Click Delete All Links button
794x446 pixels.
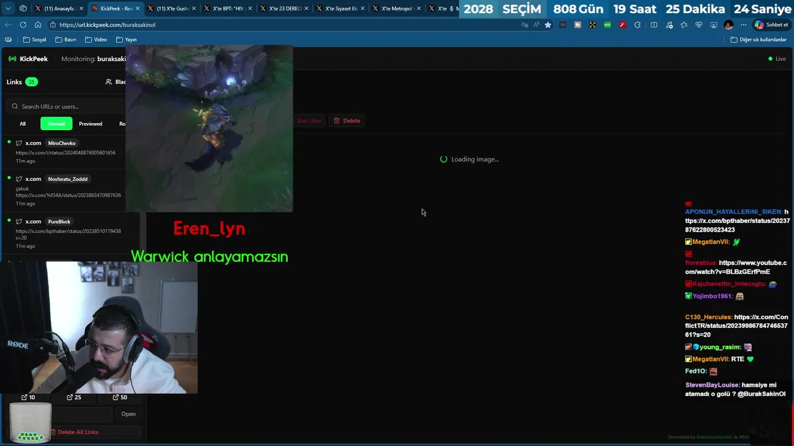point(73,432)
